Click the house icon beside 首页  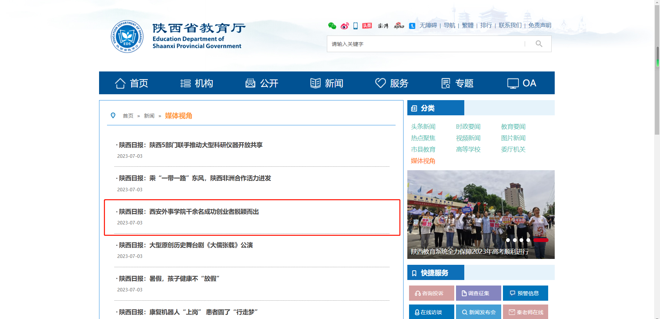(x=120, y=83)
